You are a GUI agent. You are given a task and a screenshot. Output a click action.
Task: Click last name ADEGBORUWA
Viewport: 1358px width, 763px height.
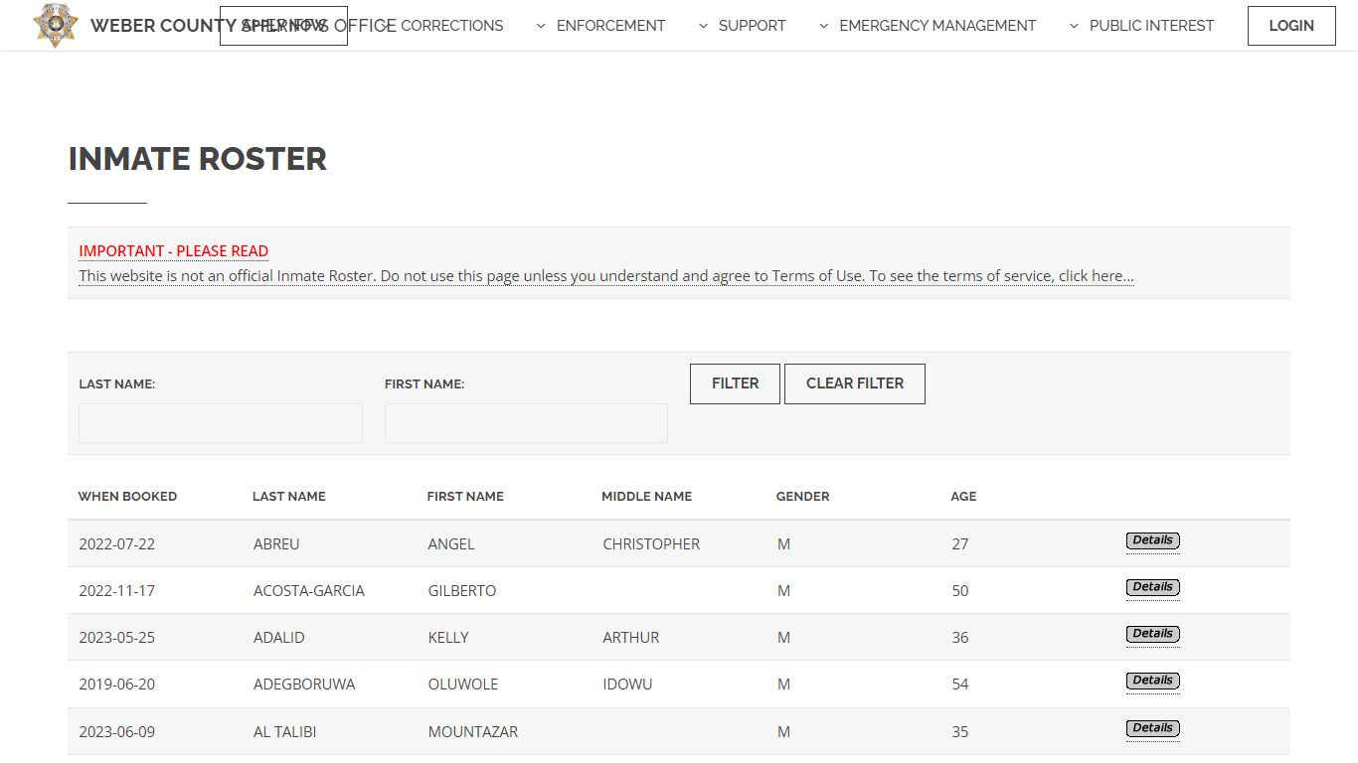click(x=304, y=685)
